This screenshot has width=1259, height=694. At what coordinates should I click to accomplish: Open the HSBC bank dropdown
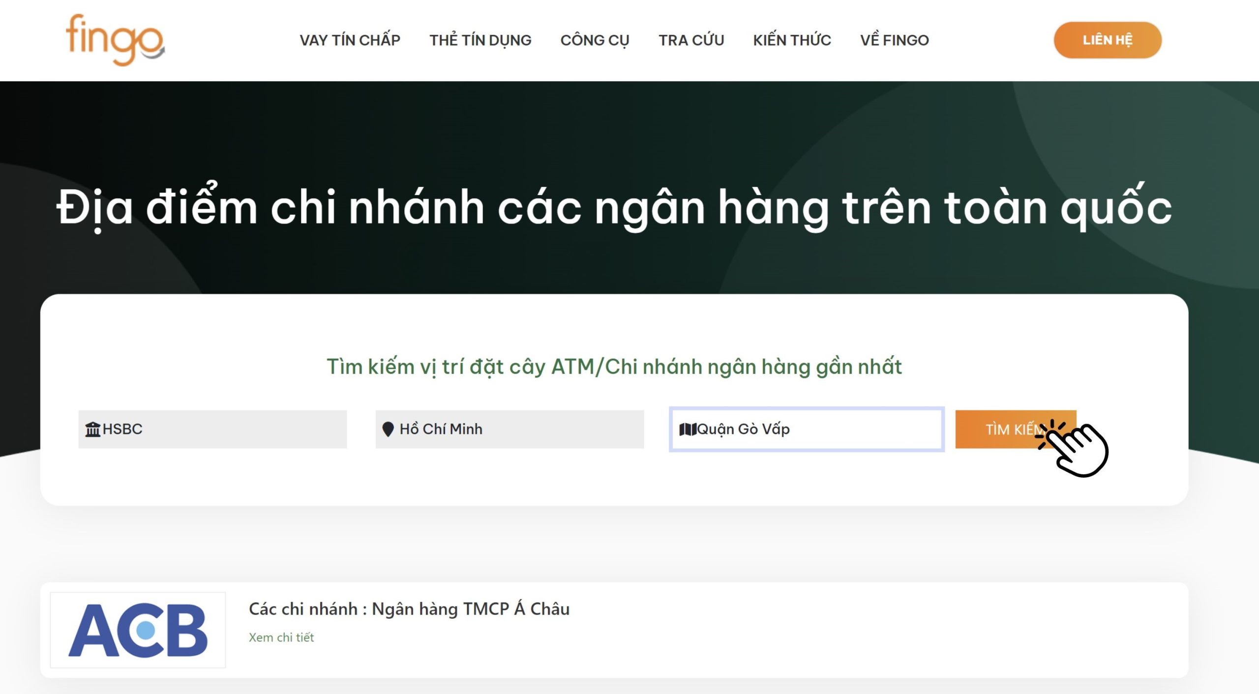pos(212,429)
